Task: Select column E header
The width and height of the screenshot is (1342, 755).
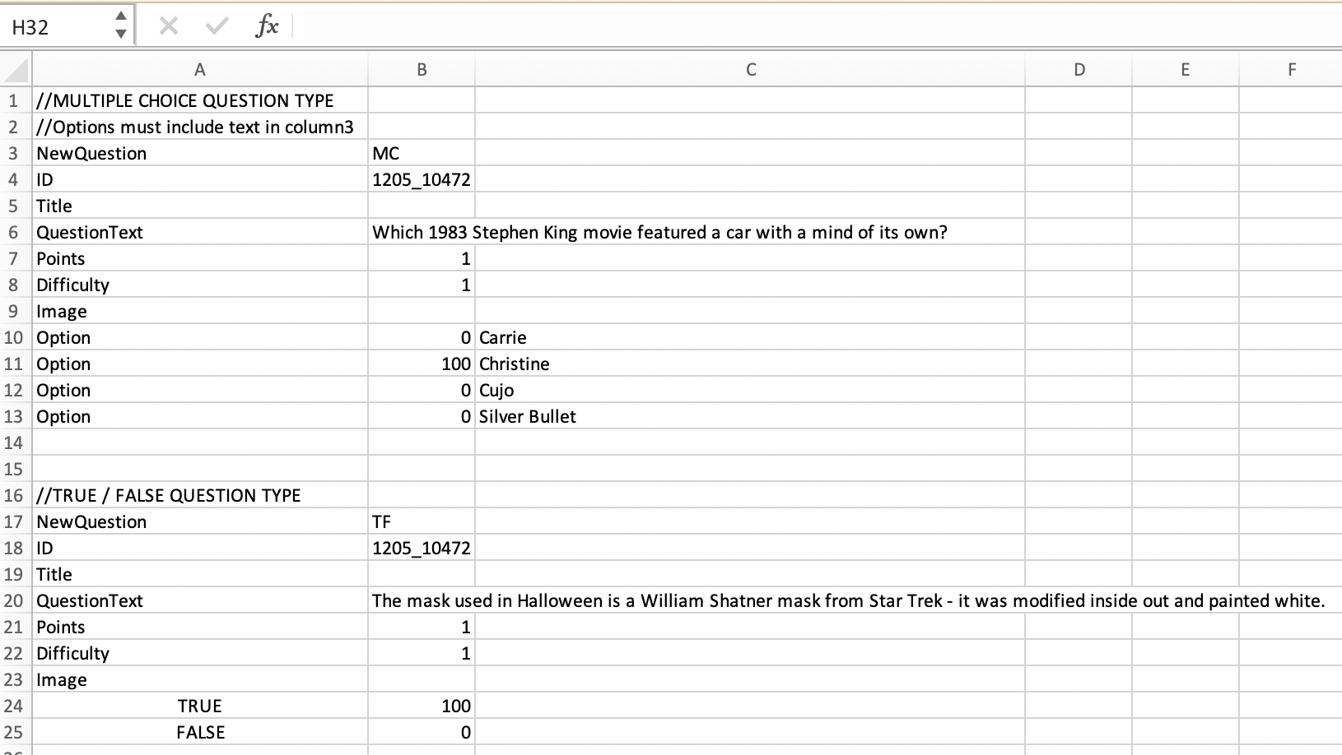Action: (x=1185, y=70)
